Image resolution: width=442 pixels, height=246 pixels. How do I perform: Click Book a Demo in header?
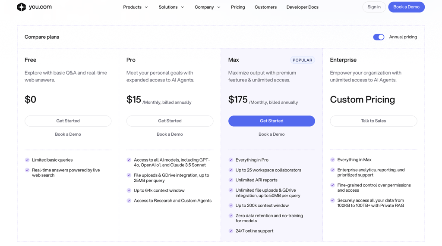[x=406, y=7]
